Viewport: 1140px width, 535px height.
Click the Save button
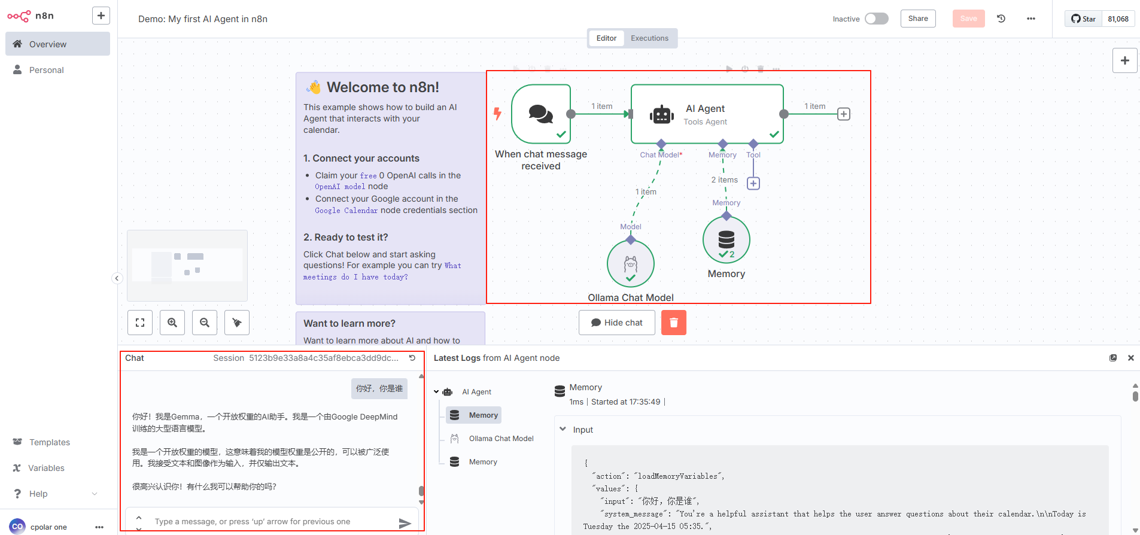(x=968, y=19)
